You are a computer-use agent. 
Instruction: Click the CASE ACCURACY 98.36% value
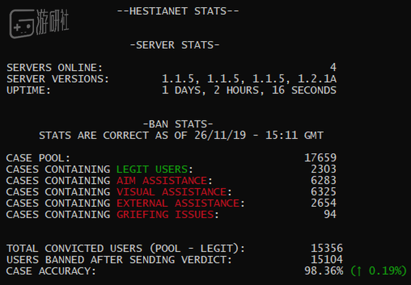323,271
